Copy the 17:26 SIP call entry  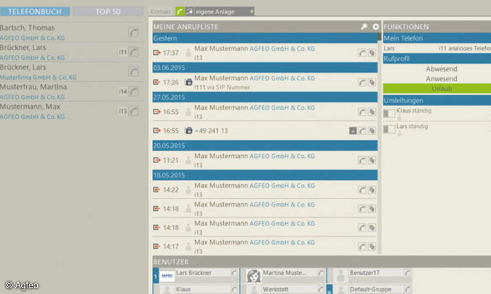(372, 82)
